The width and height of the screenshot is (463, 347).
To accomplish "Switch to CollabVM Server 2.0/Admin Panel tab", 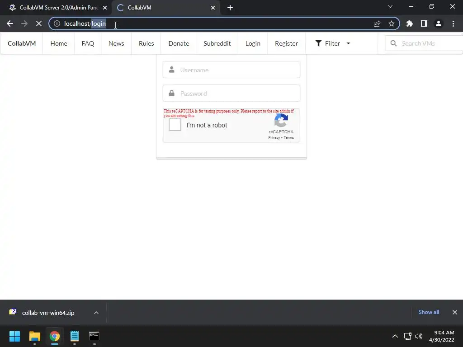I will pos(56,8).
